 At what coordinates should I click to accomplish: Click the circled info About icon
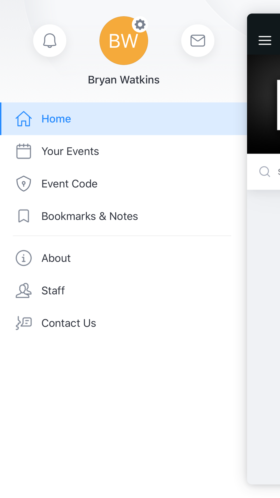click(24, 258)
